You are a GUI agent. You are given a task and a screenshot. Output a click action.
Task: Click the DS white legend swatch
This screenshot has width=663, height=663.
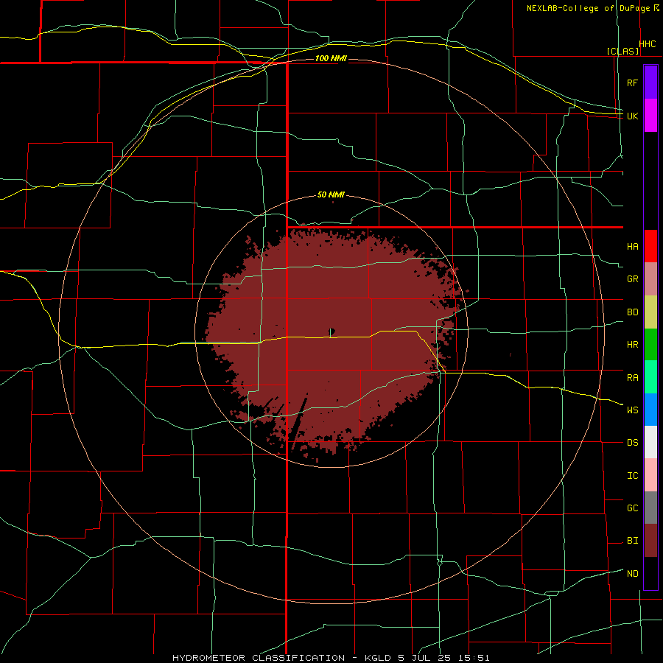click(650, 442)
